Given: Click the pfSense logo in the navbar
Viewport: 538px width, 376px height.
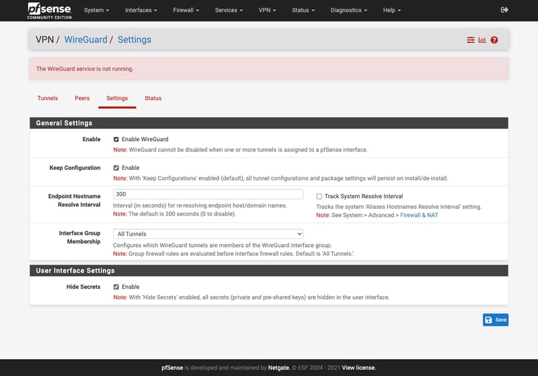Looking at the screenshot, I should pos(48,10).
